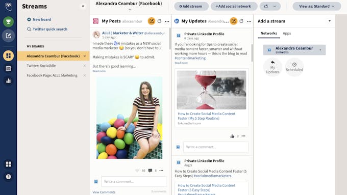Close the Alexandra Ceambur (Facebook) board
The image size is (347, 195).
(85, 56)
